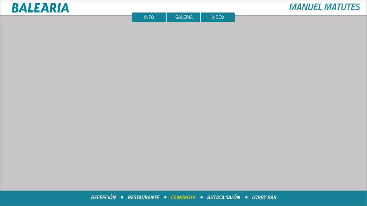Click the dot between BUTACA SALÓN and LOBBY BAR
Screen dimensions: 367x206
pos(246,197)
